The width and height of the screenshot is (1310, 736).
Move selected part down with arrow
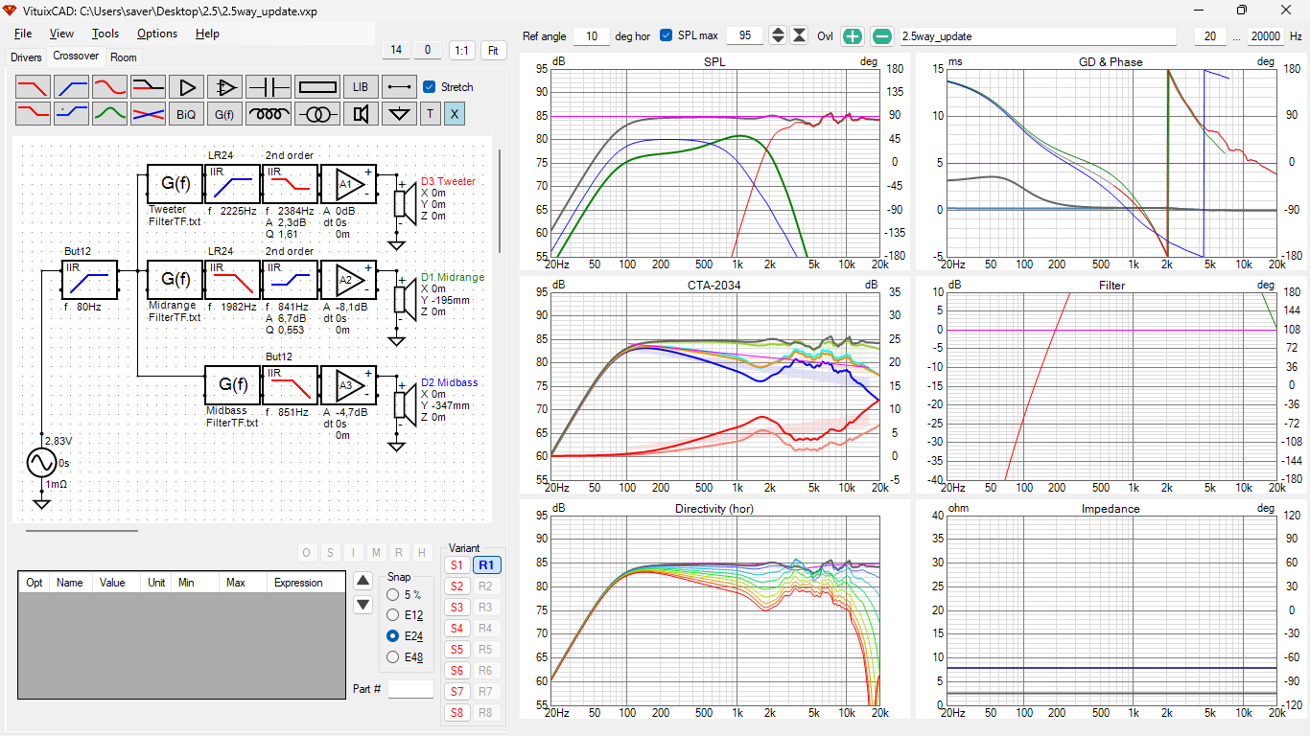363,605
